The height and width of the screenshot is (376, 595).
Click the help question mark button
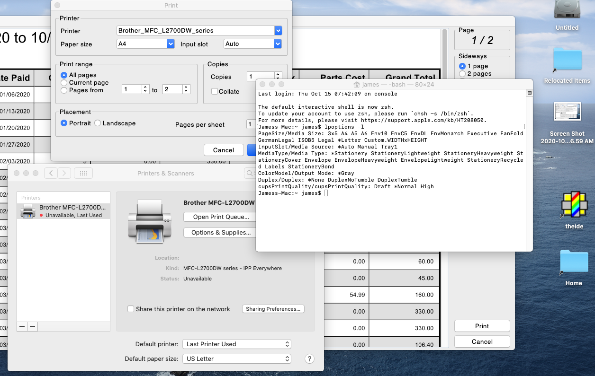(309, 359)
